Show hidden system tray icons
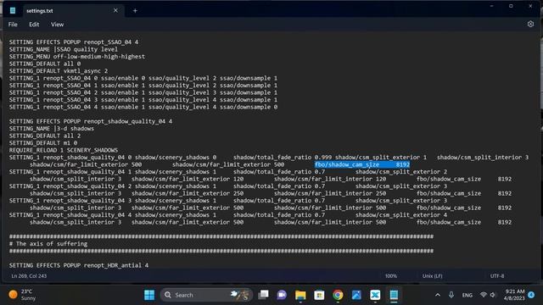 (438, 295)
